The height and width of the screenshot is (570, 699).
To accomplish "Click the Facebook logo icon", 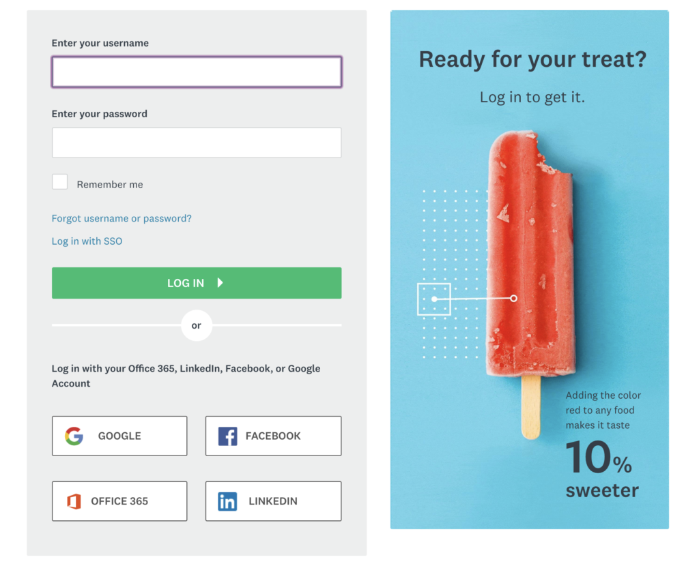I will pos(227,436).
